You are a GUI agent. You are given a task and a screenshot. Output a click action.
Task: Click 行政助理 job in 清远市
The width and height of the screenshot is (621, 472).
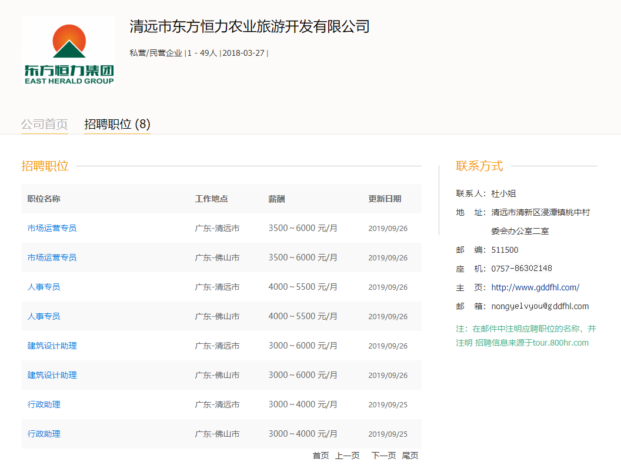pyautogui.click(x=44, y=404)
